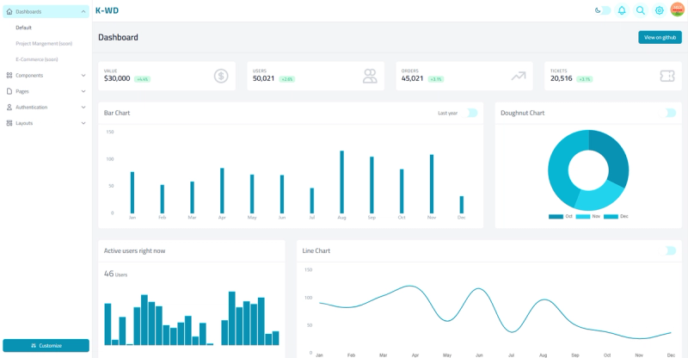
Task: Toggle the Bar Chart last year switch
Action: tap(470, 113)
